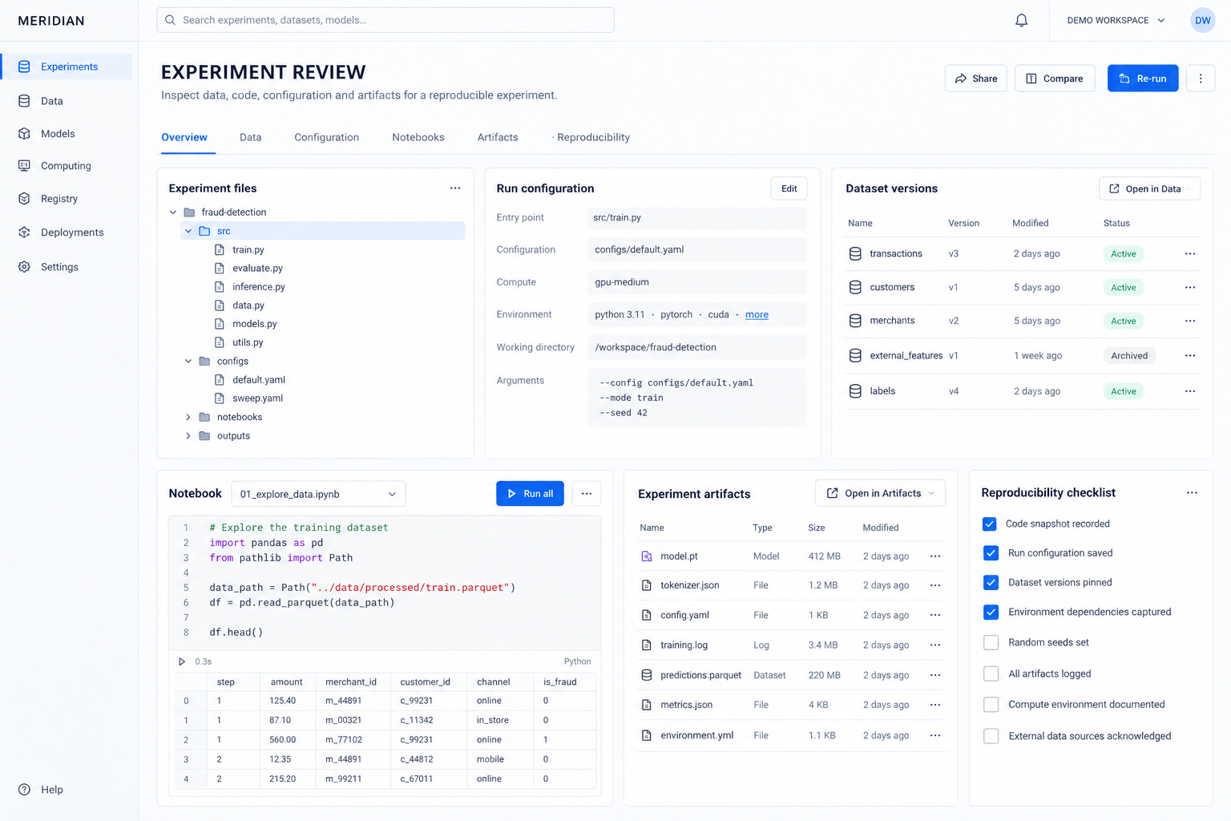Click the search experiments input field
Image resolution: width=1231 pixels, height=821 pixels.
(x=385, y=20)
